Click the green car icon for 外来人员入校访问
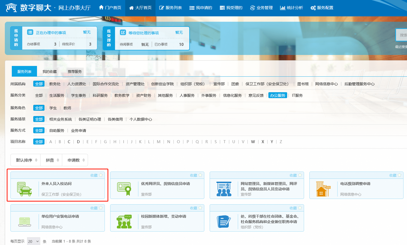407x245 pixels. click(24, 189)
